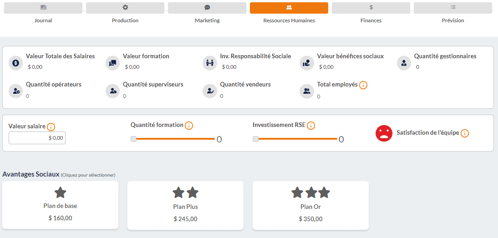Click the Inv. Responsabilité Sociale handshake icon
The width and height of the screenshot is (498, 238).
point(210,63)
